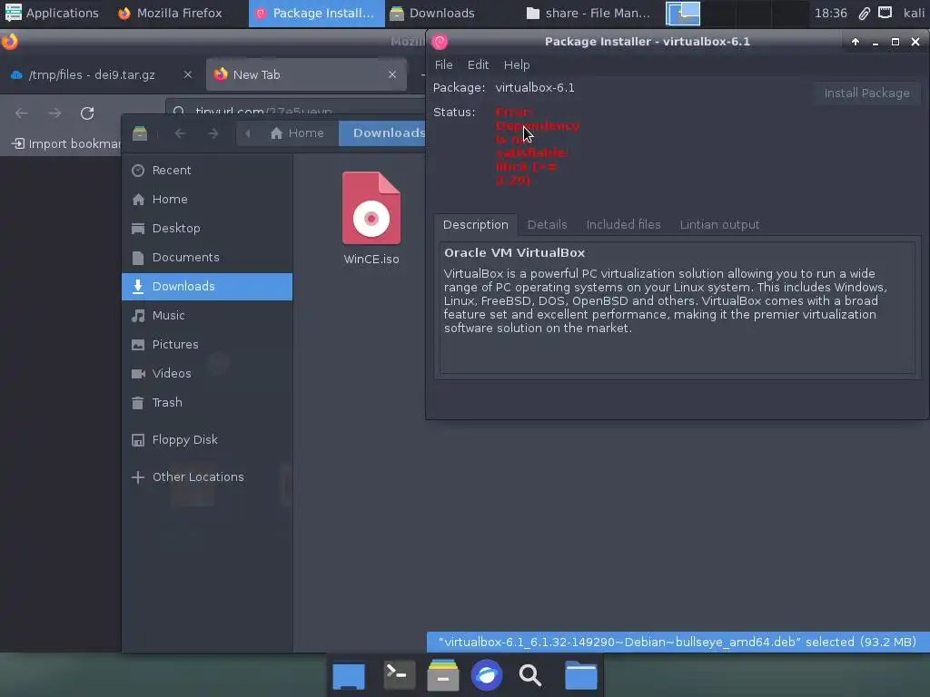The width and height of the screenshot is (930, 697).
Task: Click the plus icon beside Other Locations
Action: click(x=138, y=477)
